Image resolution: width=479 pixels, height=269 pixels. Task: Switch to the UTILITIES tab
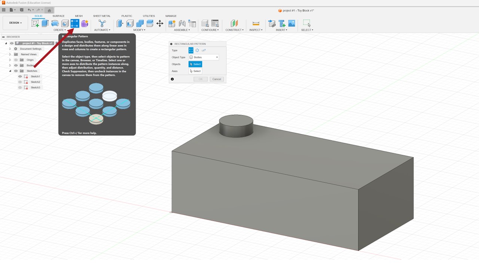pyautogui.click(x=149, y=16)
